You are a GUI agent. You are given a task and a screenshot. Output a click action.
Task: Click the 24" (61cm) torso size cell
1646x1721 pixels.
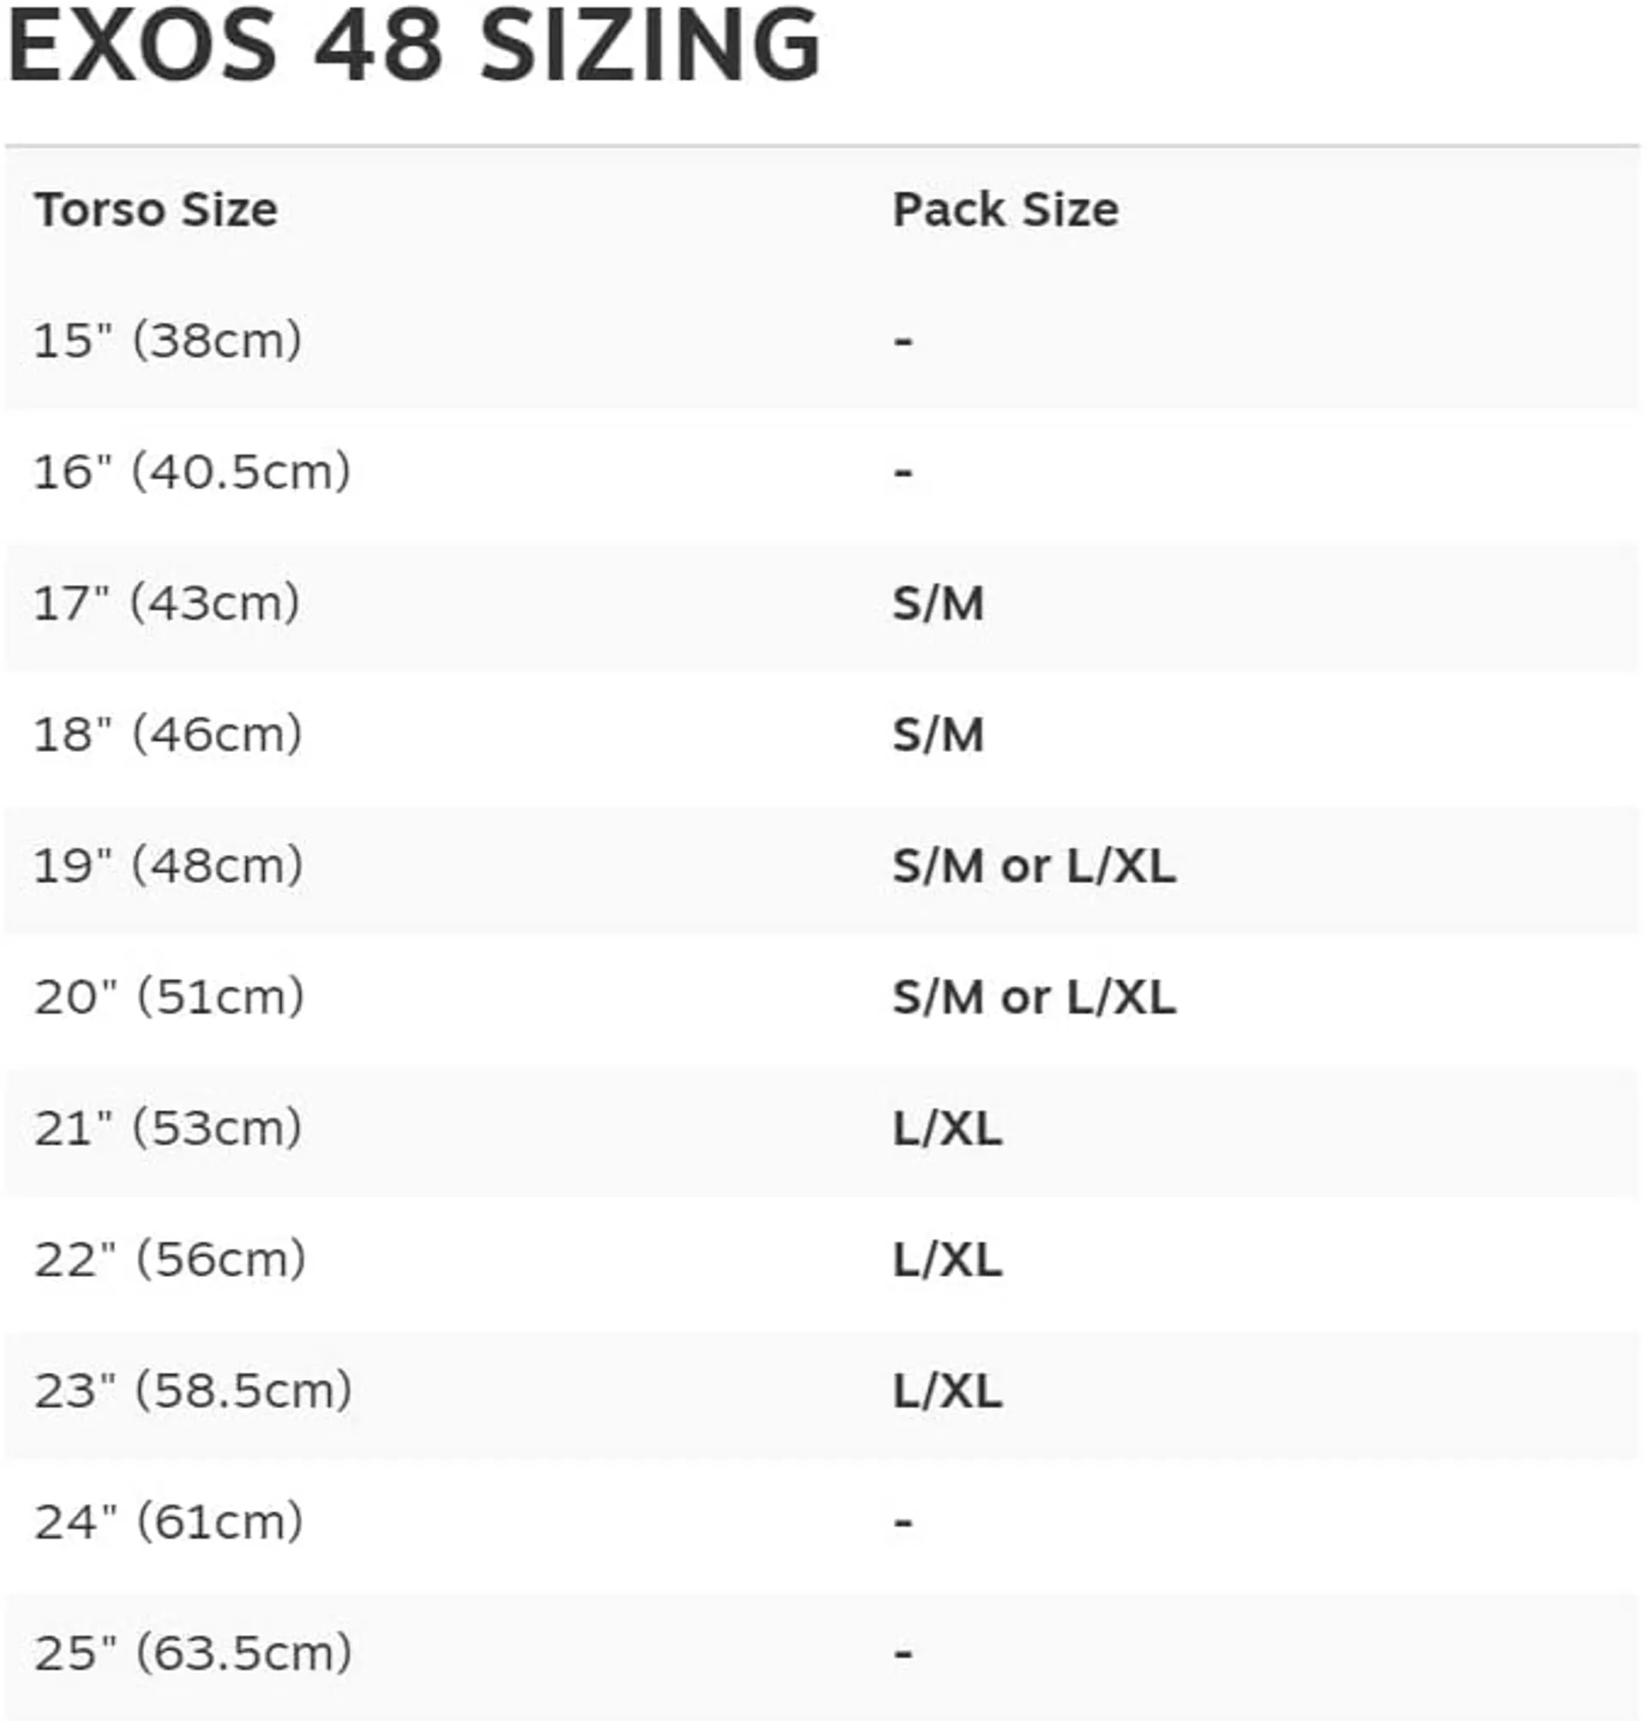coord(169,1523)
